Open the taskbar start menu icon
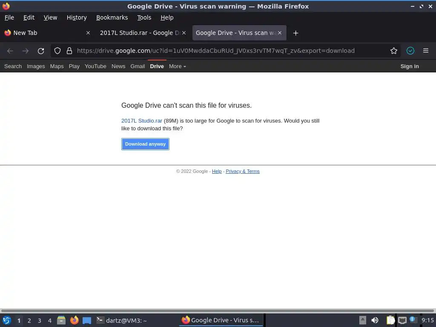 (x=7, y=320)
